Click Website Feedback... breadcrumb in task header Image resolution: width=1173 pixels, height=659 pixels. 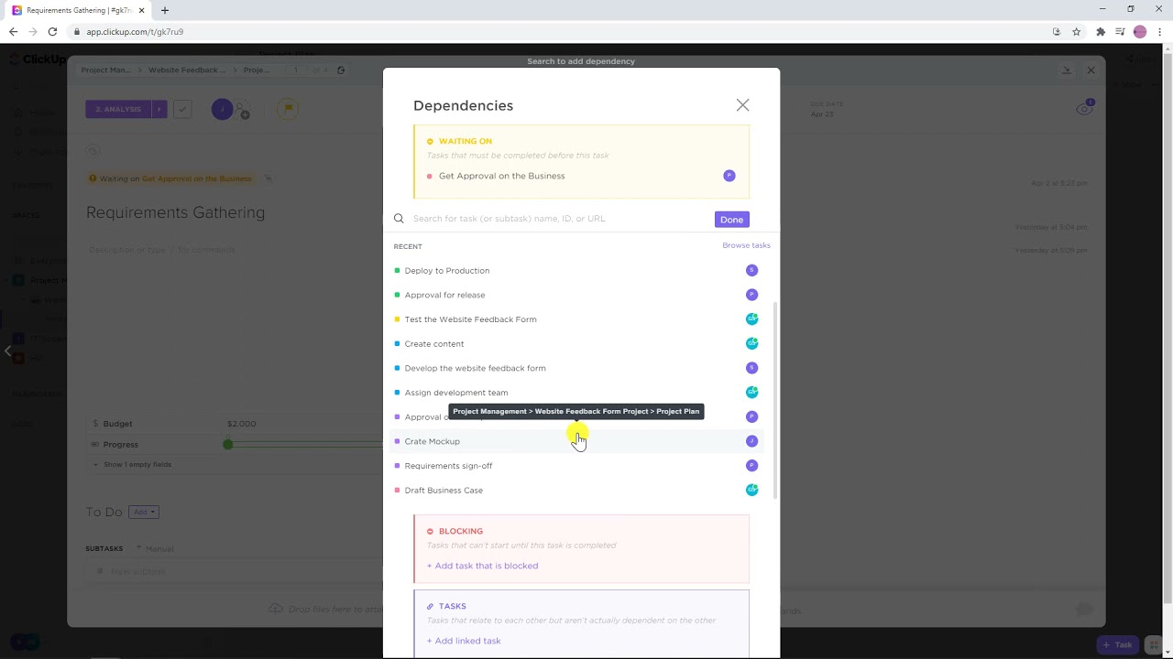(x=187, y=70)
